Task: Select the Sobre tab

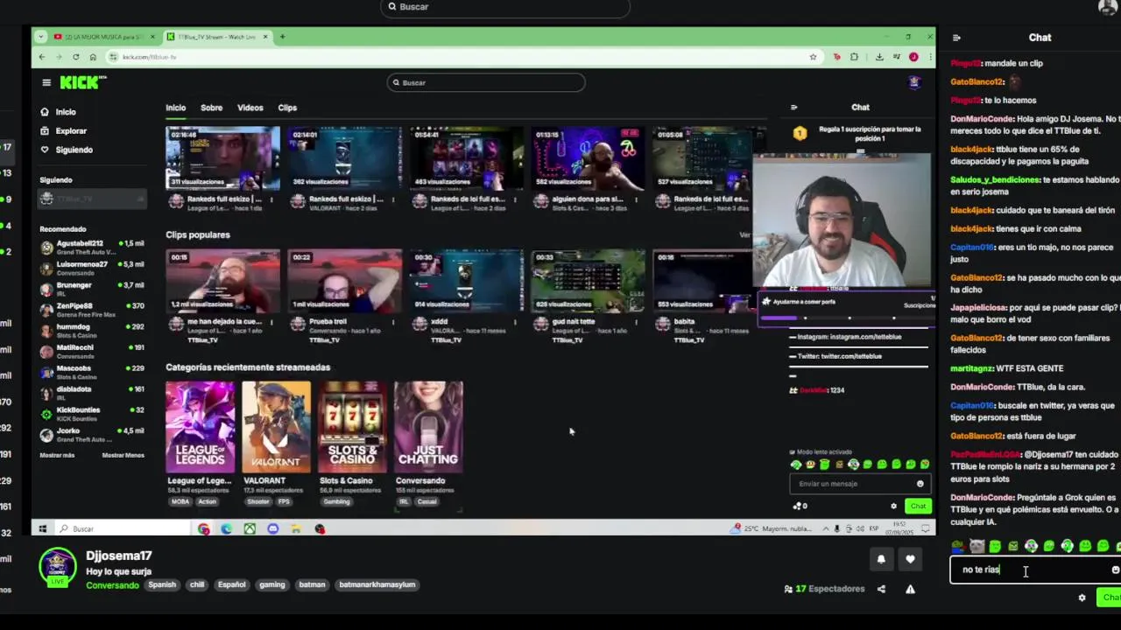Action: click(211, 108)
